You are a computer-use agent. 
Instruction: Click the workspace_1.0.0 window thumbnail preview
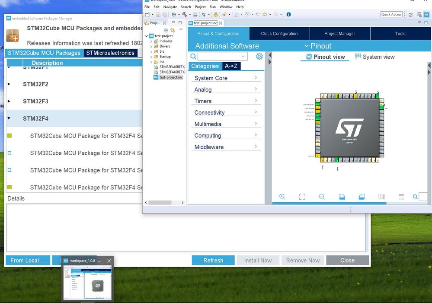87,282
